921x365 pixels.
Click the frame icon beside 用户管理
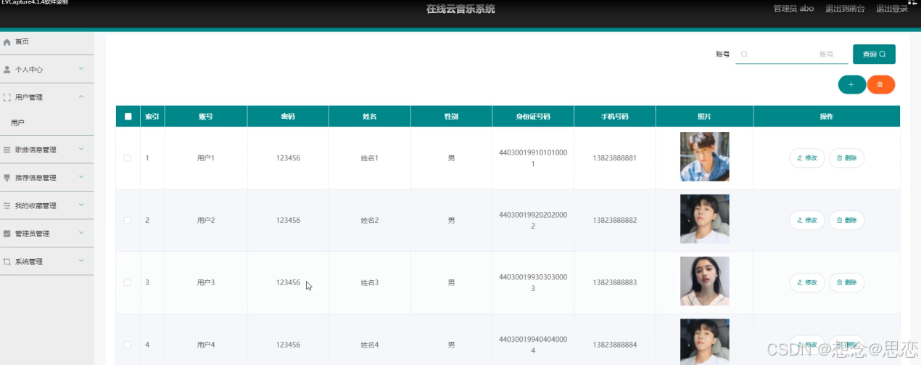coord(7,97)
